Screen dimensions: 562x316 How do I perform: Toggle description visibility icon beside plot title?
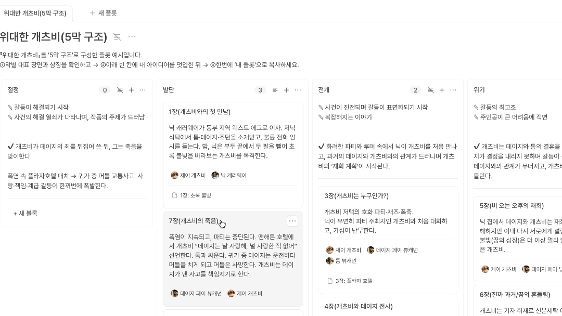coord(117,37)
